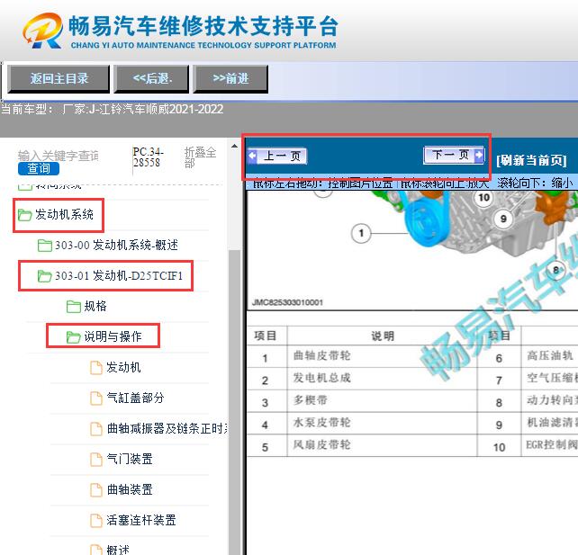The width and height of the screenshot is (578, 555).
Task: Click the JMC825303010001 image code
Action: (x=287, y=302)
